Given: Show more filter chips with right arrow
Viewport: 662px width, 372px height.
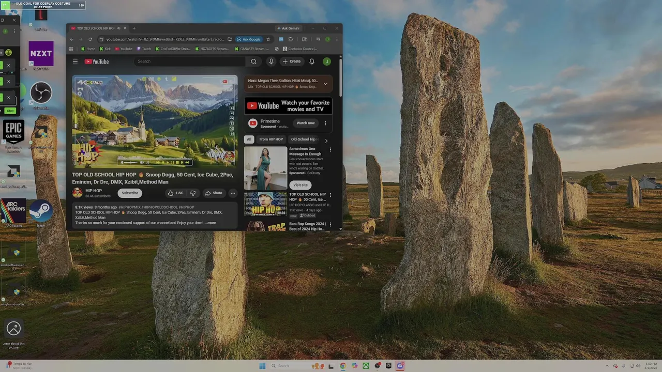Looking at the screenshot, I should 326,141.
